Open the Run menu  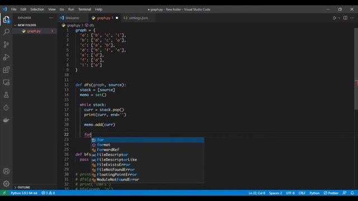[x=71, y=9]
